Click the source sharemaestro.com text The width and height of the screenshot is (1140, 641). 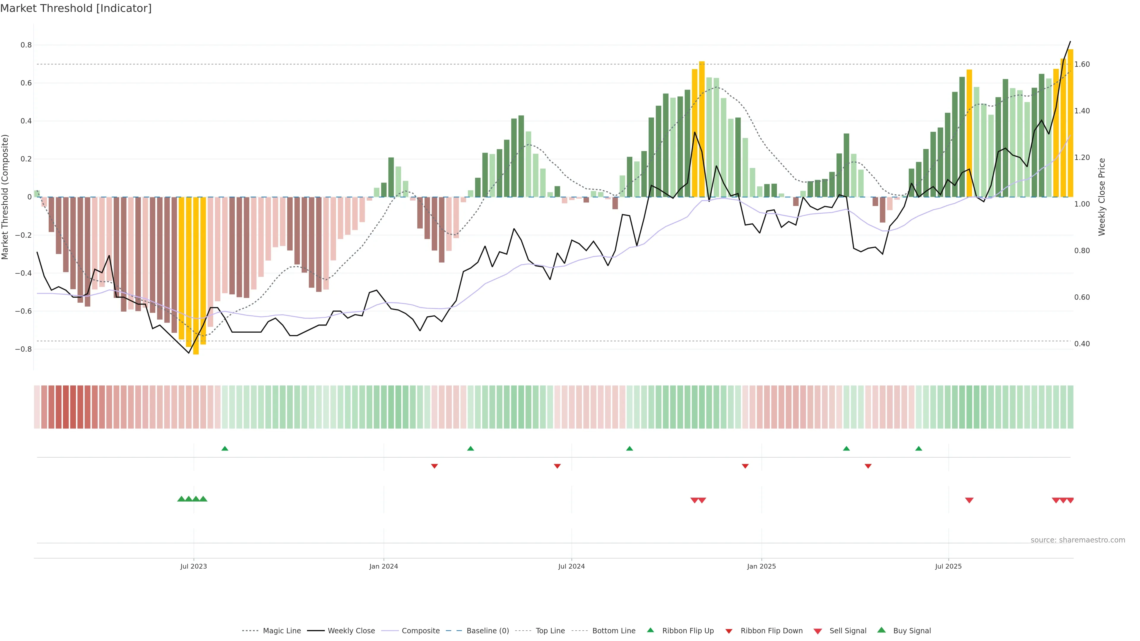tap(1078, 540)
